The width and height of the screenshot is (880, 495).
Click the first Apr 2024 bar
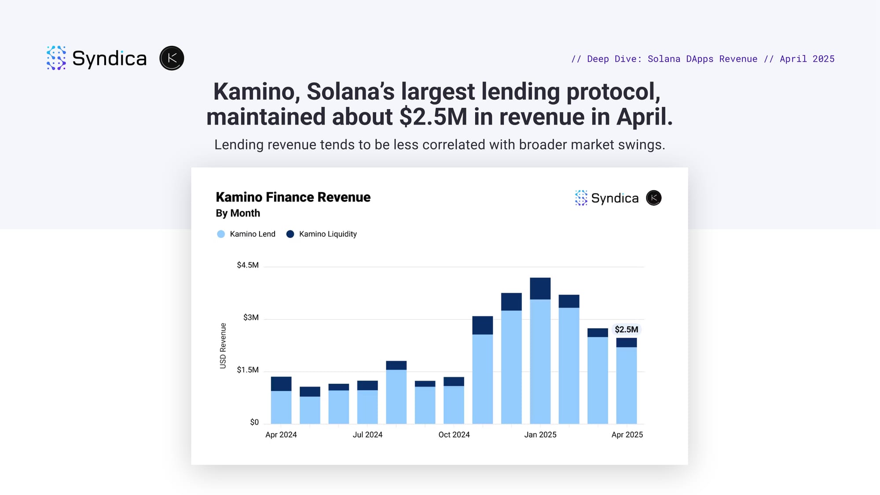coord(281,400)
